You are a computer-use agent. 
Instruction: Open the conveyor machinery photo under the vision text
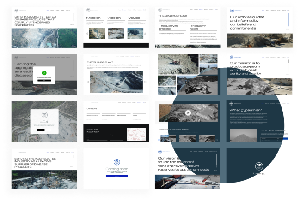[x=188, y=182]
